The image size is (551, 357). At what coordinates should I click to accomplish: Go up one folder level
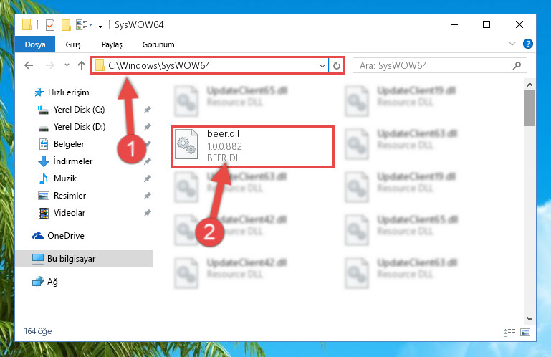click(82, 65)
